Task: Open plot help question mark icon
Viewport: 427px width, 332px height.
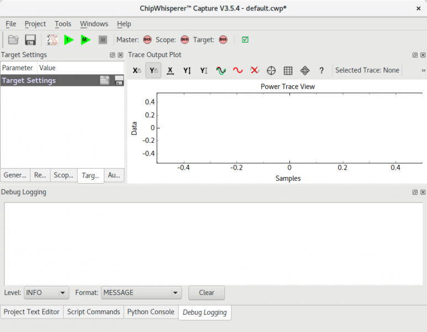Action: [321, 70]
